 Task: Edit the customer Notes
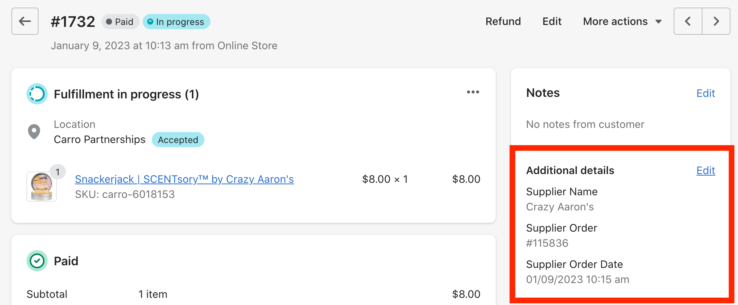[705, 93]
